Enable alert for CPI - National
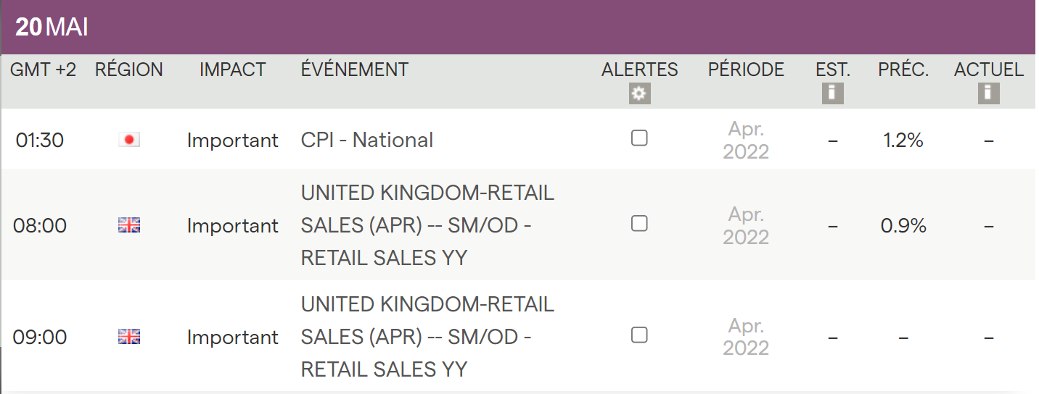 [639, 138]
